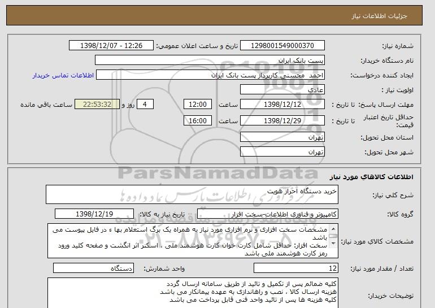
Task: Click the unit of count field دستگاه
Action: pos(93,268)
